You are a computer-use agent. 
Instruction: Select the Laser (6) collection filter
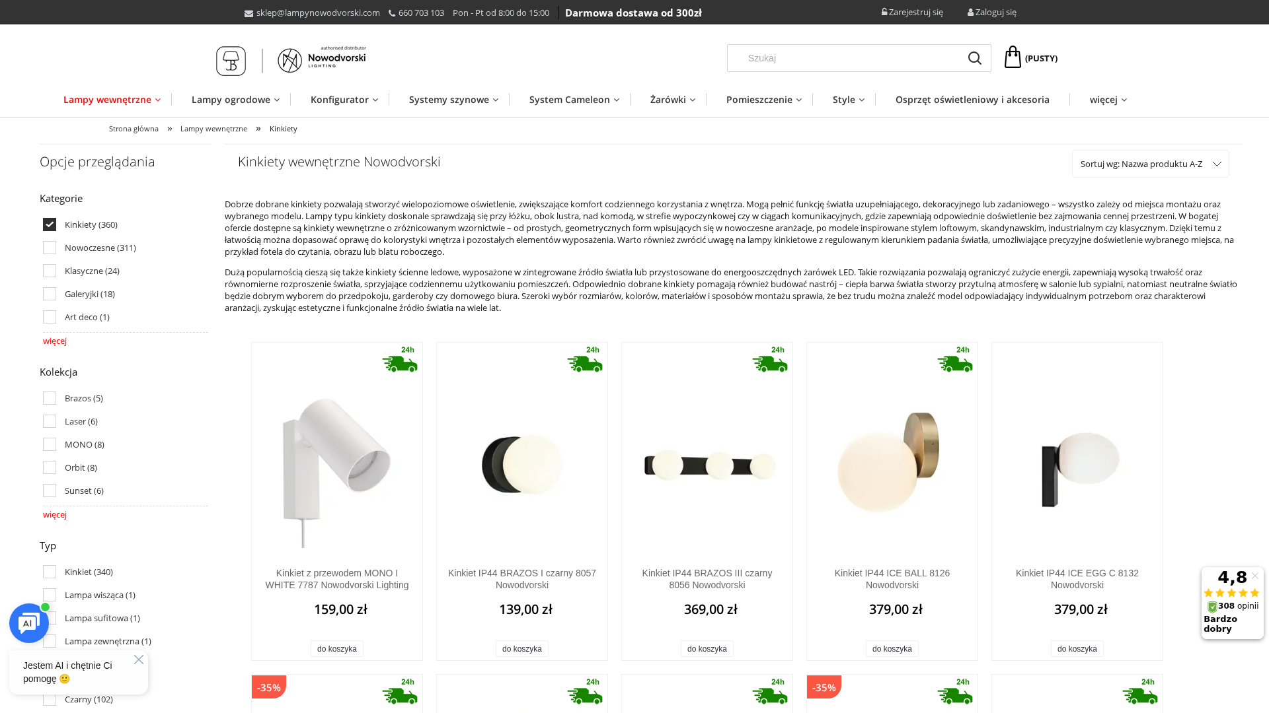(x=50, y=421)
